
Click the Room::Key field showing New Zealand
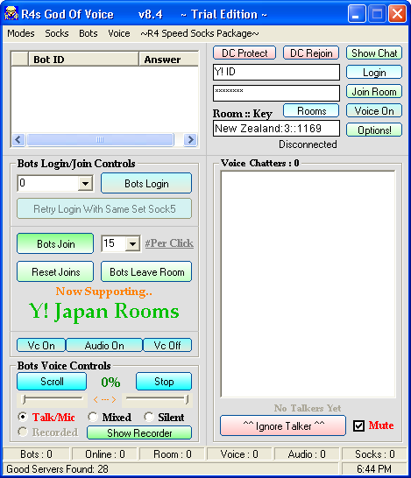point(276,129)
